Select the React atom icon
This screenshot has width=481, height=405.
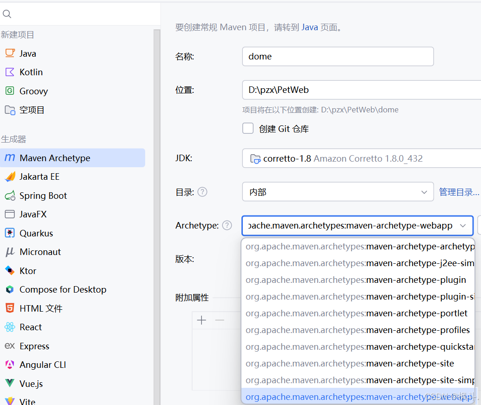click(10, 327)
